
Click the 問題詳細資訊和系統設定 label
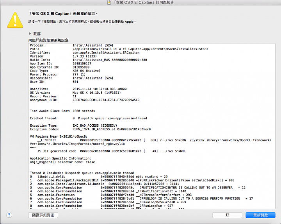coord(48,40)
